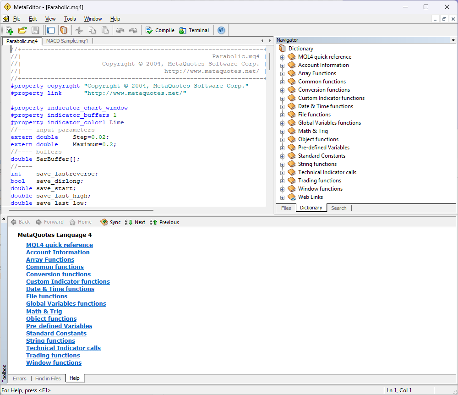Click the Trading functions book icon

coord(291,181)
